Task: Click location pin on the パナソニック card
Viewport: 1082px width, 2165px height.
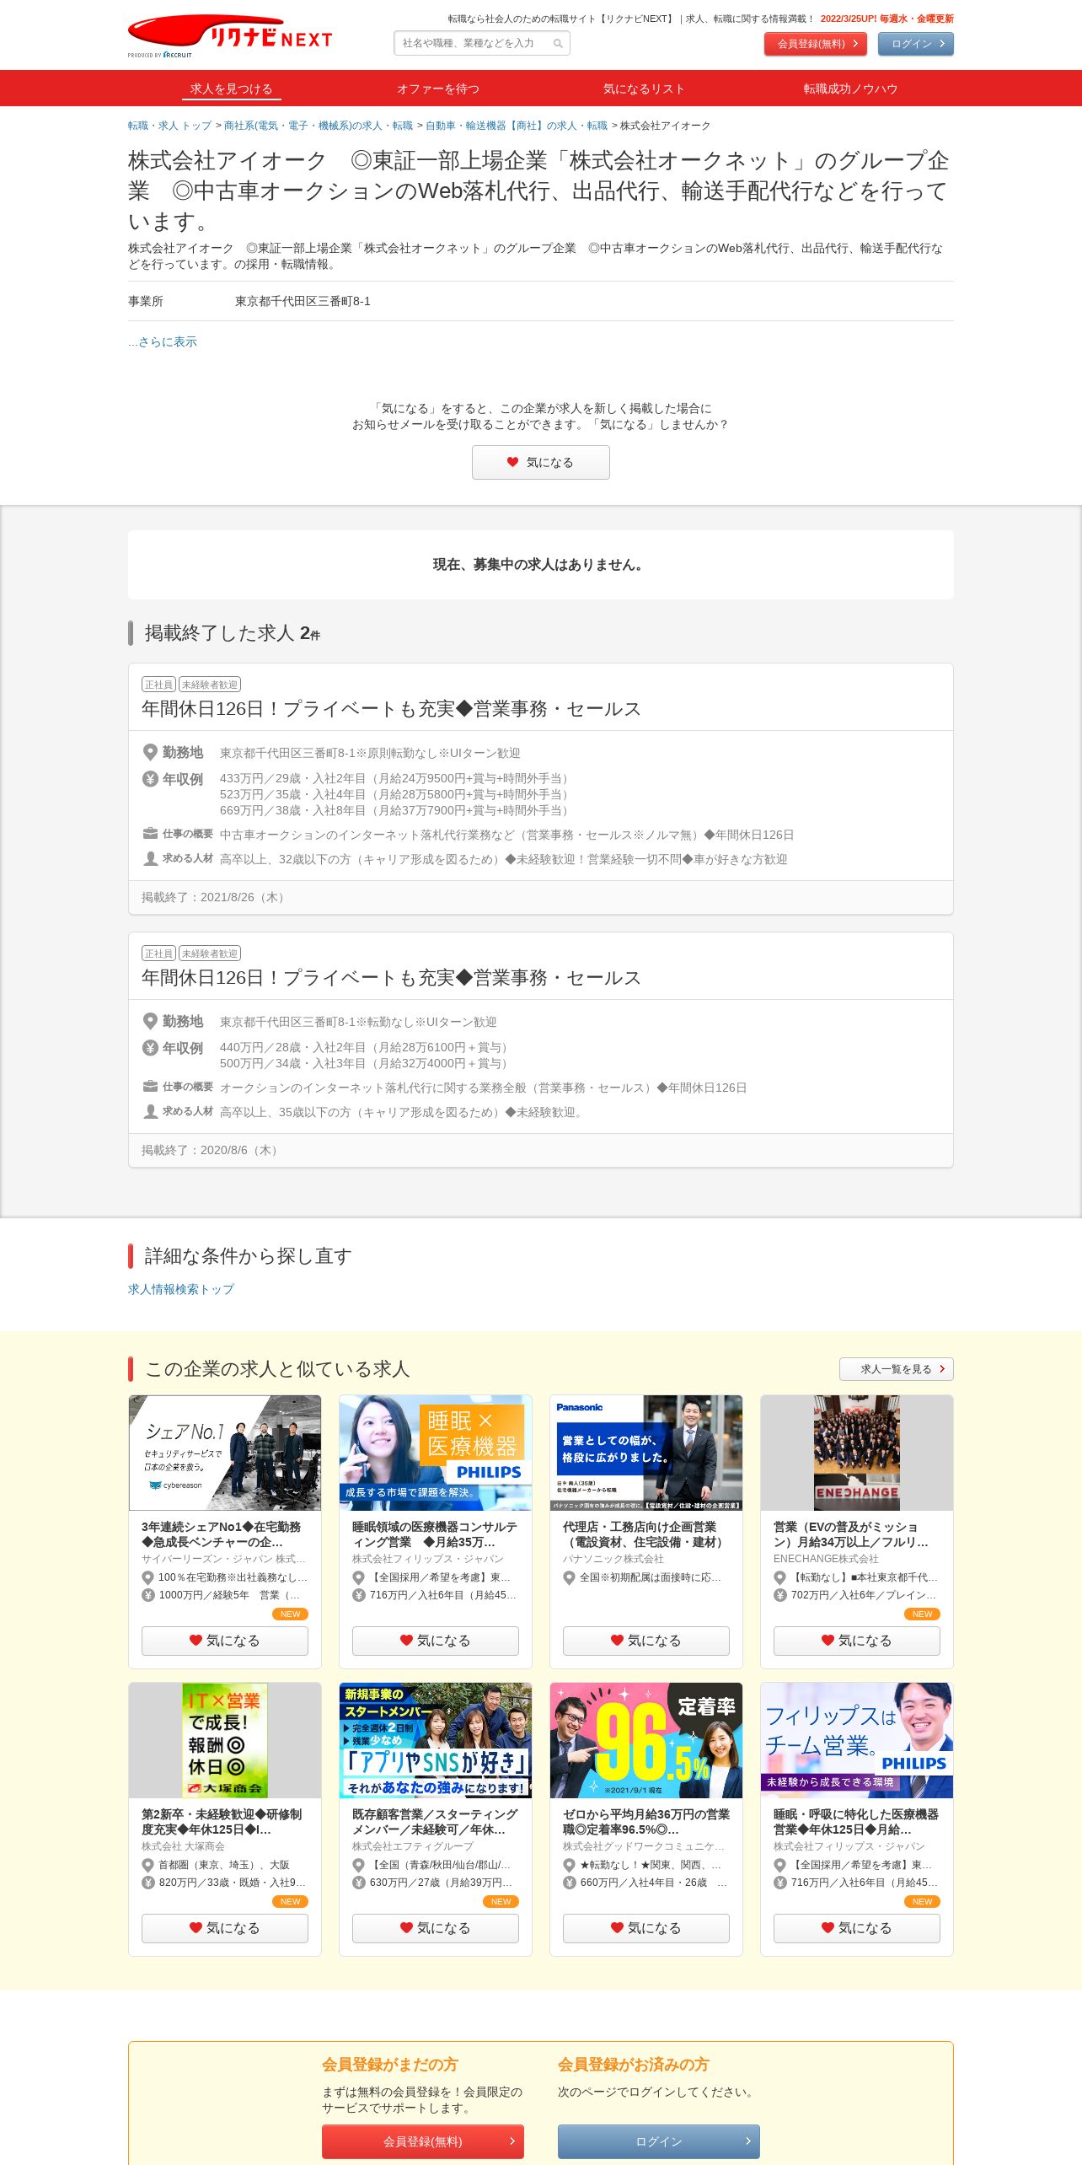Action: (x=570, y=1577)
